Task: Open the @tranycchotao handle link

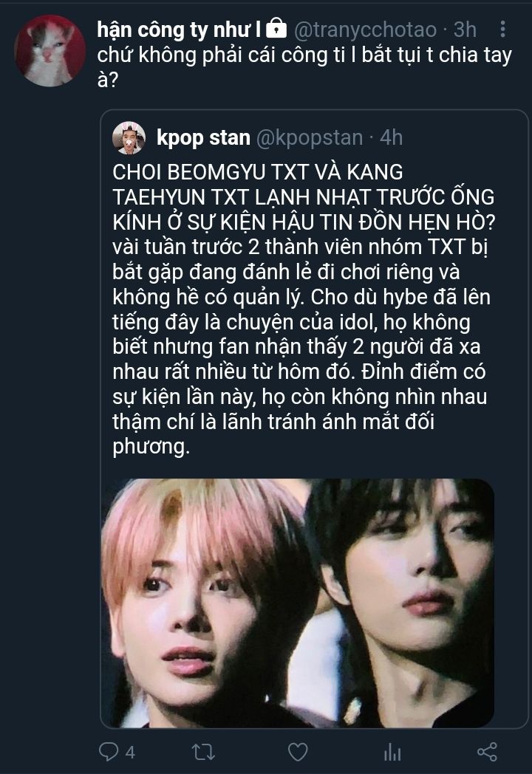Action: (x=366, y=30)
